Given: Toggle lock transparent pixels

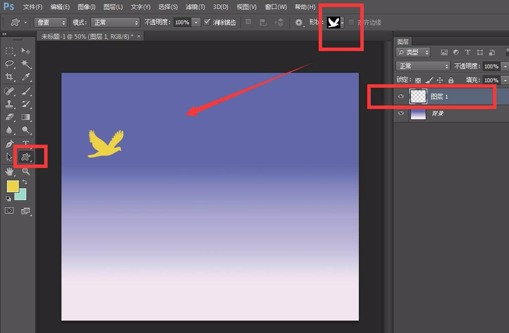Looking at the screenshot, I should pyautogui.click(x=418, y=80).
